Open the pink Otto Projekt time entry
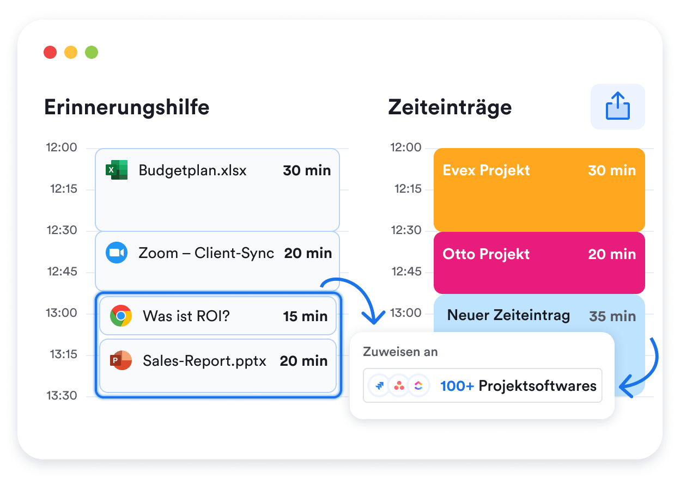 (x=539, y=263)
